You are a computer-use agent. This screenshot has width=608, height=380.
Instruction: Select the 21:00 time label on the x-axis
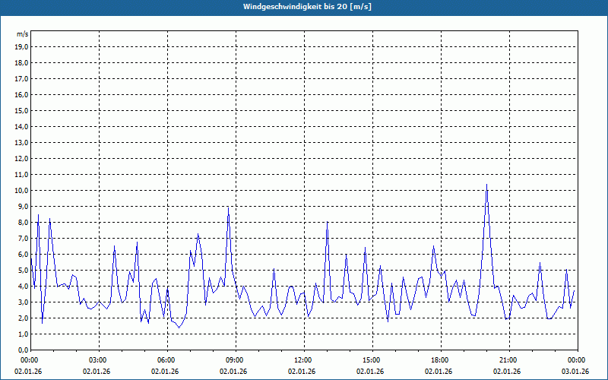[x=508, y=359]
